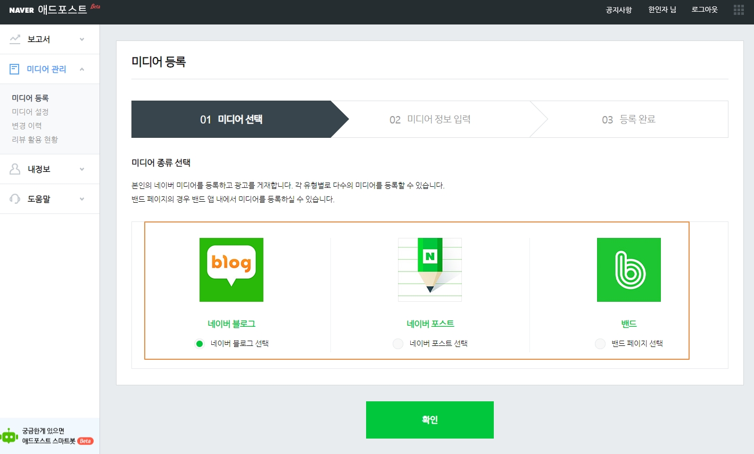The width and height of the screenshot is (754, 454).
Task: Click the Naver Post pencil image
Action: point(430,270)
